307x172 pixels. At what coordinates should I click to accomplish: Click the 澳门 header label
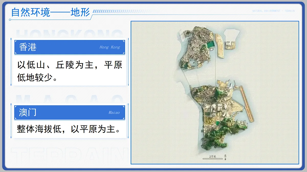click(x=28, y=112)
